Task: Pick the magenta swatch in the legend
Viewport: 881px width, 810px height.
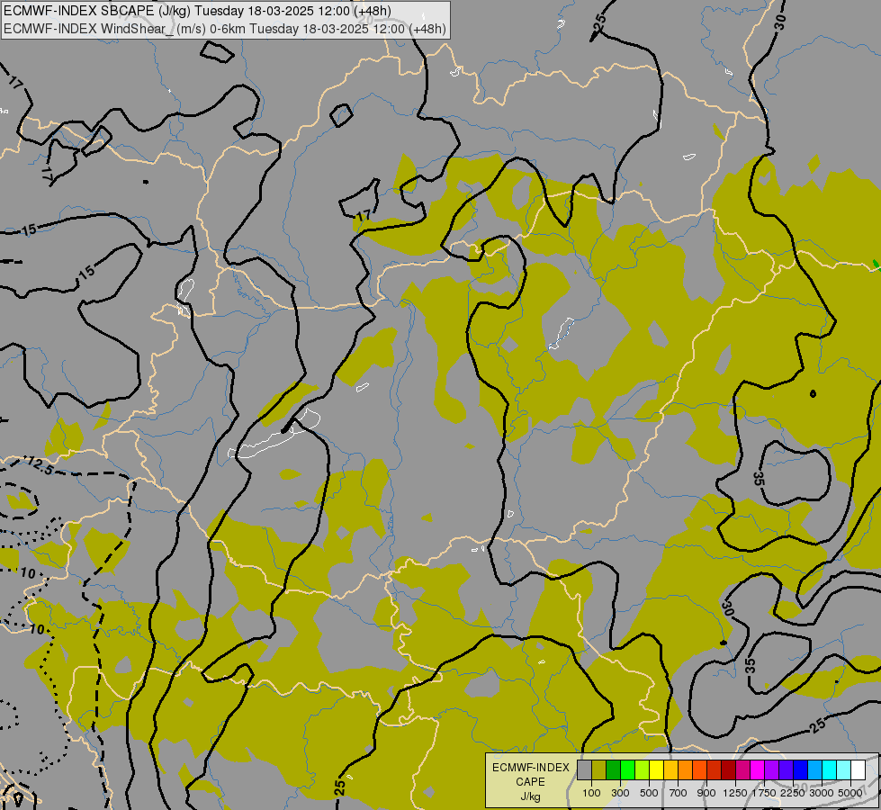Action: coord(758,769)
